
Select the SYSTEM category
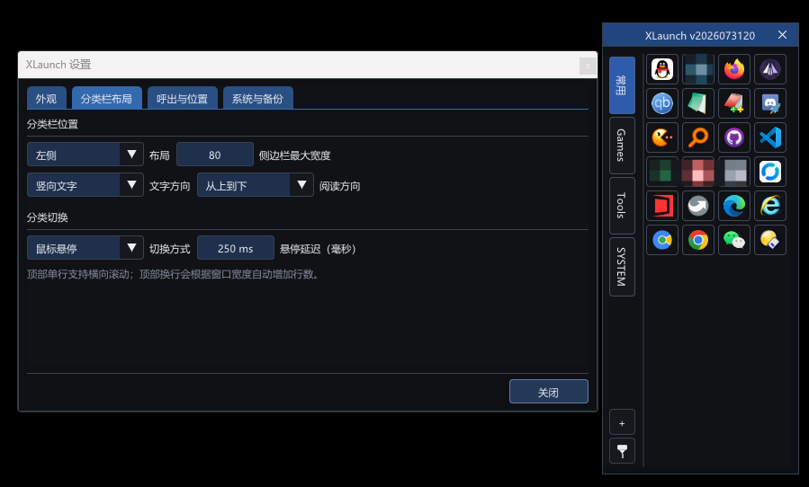622,267
